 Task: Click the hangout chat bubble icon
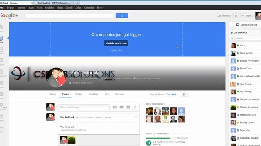(x=237, y=25)
